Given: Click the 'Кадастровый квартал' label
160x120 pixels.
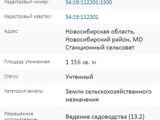Looking at the screenshot, I should 28,16.
